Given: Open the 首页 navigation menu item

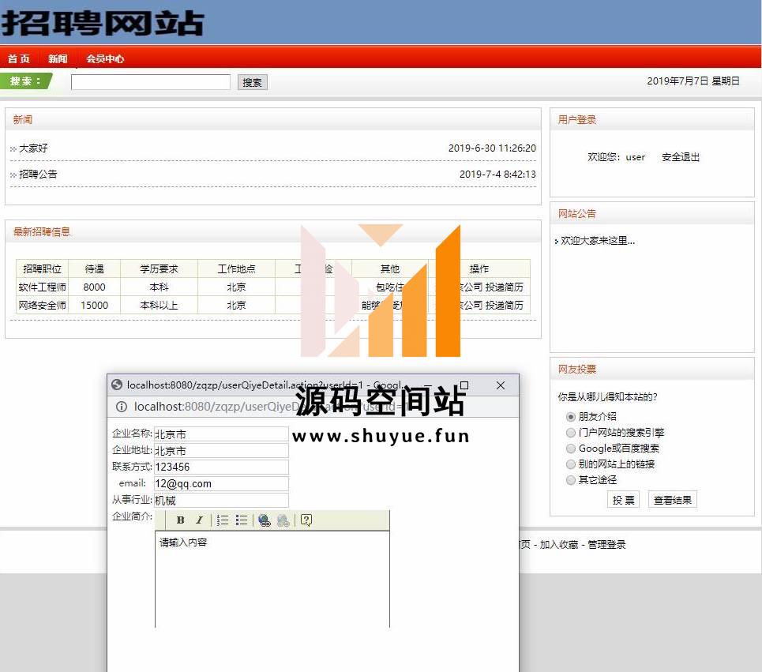Looking at the screenshot, I should click(19, 58).
